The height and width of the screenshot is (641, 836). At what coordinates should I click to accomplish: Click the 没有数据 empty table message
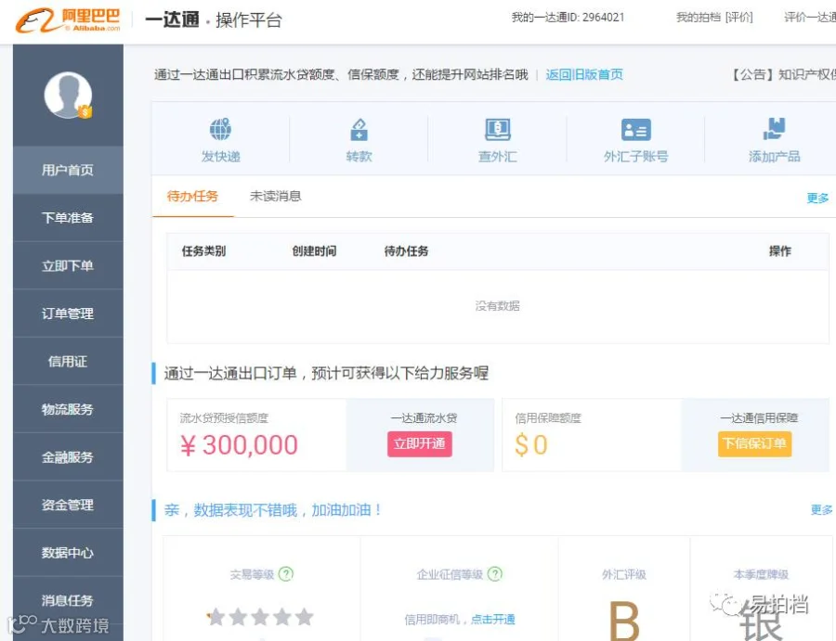pyautogui.click(x=498, y=306)
